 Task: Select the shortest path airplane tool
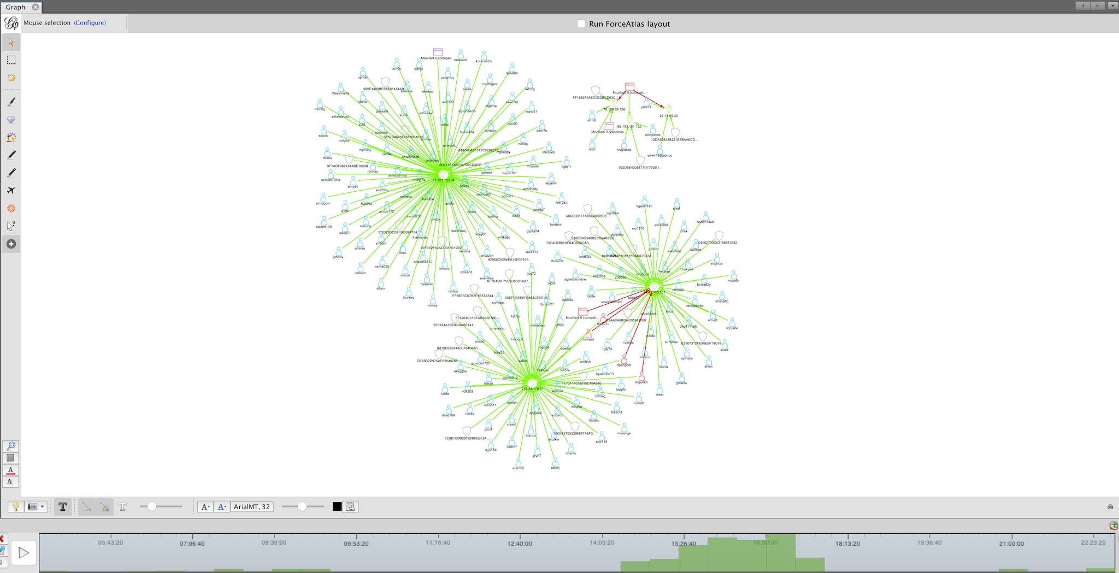(x=11, y=190)
